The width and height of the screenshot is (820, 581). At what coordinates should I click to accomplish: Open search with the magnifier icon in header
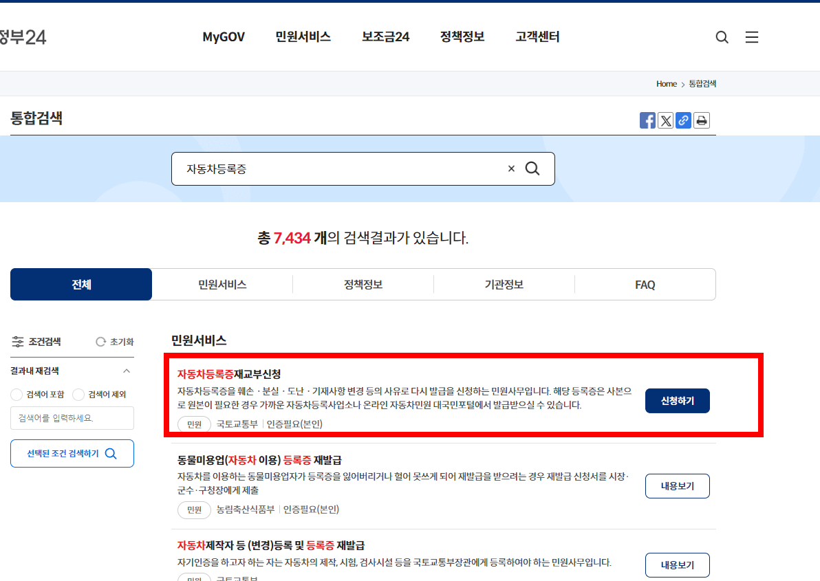722,37
